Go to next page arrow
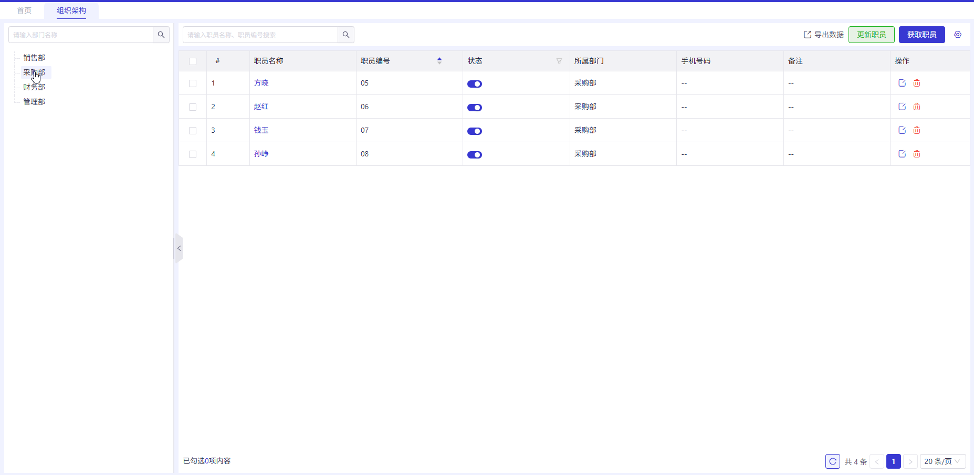 tap(910, 462)
